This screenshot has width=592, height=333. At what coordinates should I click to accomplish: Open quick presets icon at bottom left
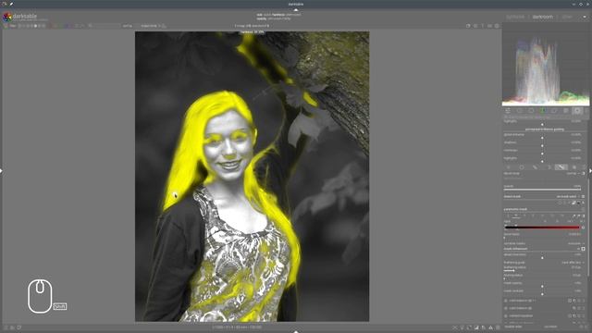point(6,327)
